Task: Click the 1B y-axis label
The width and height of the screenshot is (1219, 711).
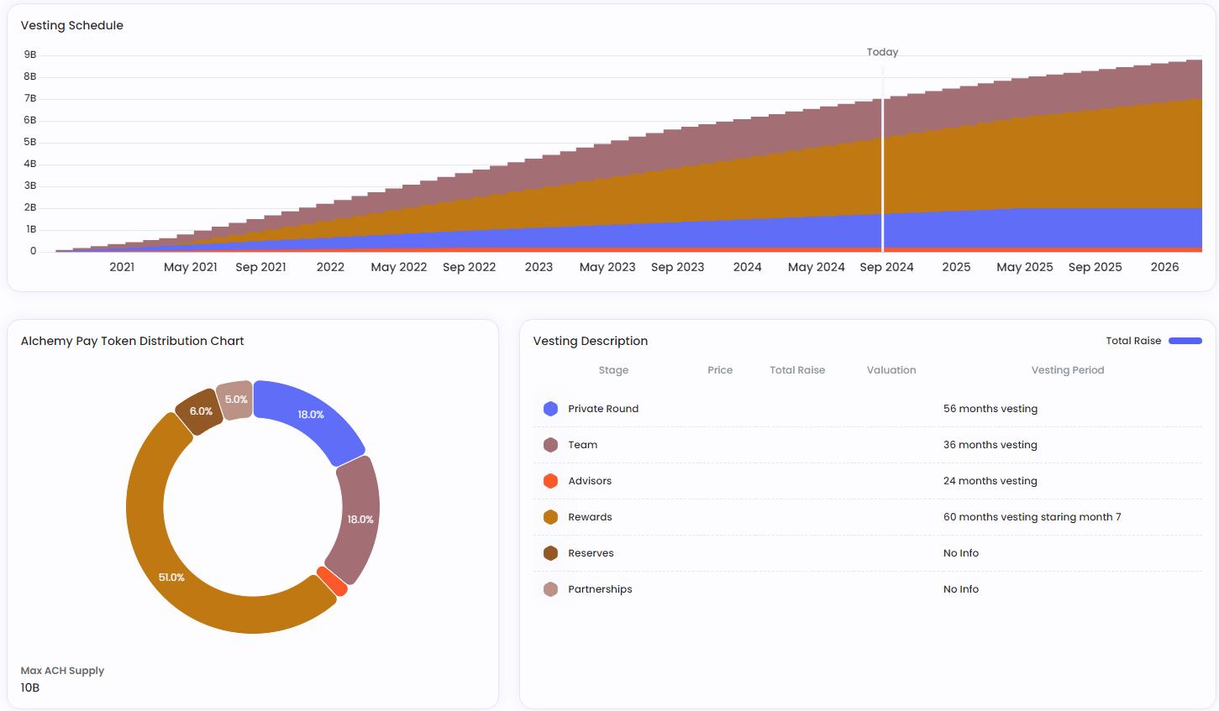Action: click(x=31, y=229)
